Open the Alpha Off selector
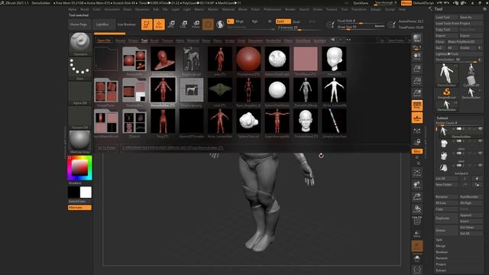This screenshot has height=275, width=489. 80,93
